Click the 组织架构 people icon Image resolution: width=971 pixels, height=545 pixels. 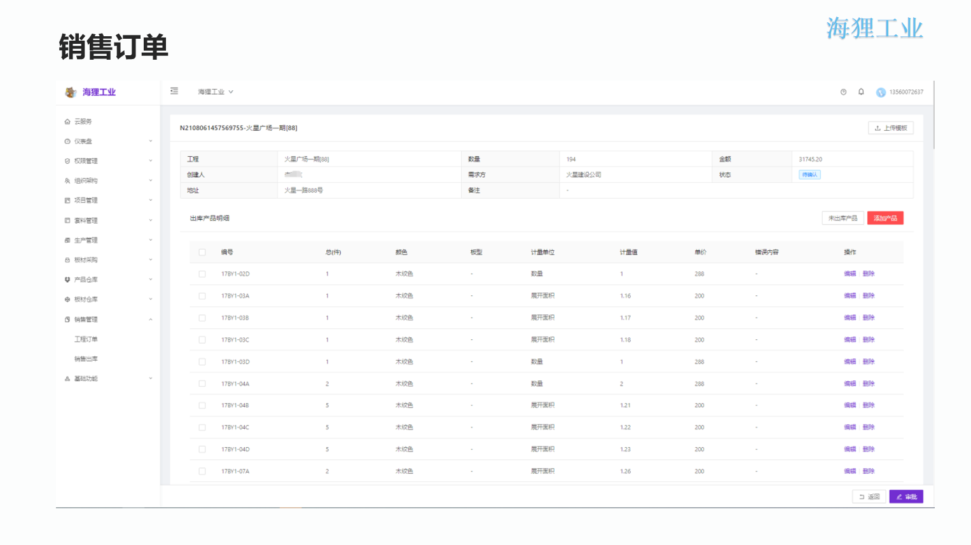(x=67, y=180)
